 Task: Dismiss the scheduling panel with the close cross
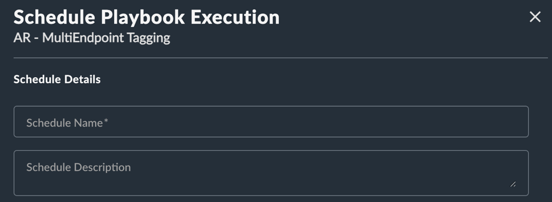[535, 17]
